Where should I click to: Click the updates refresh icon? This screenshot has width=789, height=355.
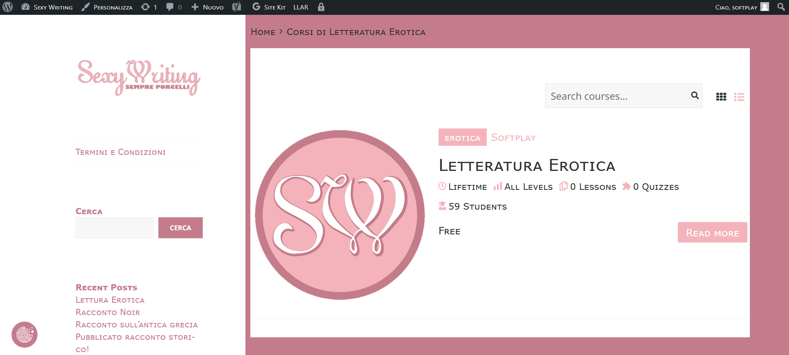tap(145, 7)
